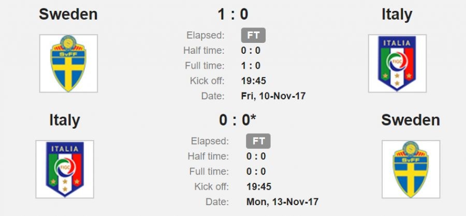466x216 pixels.
Task: Click first match half time score
Action: coord(251,51)
